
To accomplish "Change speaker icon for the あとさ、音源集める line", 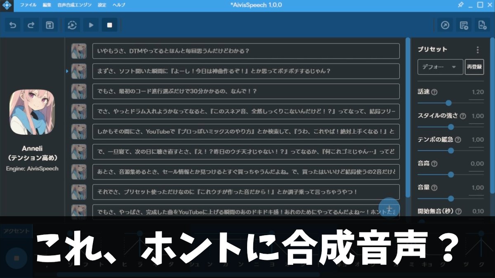I will click(79, 172).
